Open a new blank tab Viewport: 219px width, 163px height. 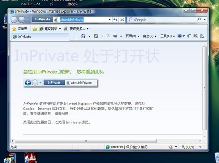tap(73, 37)
